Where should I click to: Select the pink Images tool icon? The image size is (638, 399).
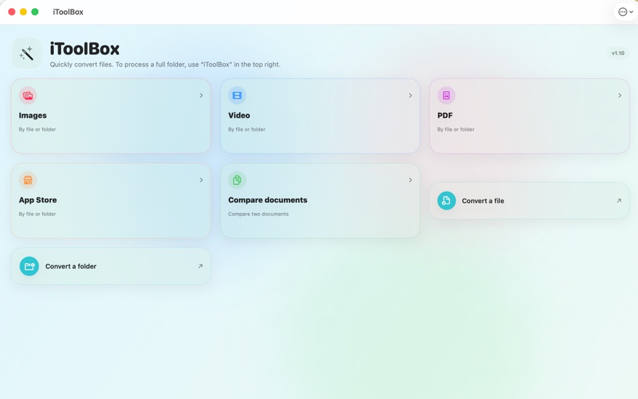click(28, 95)
